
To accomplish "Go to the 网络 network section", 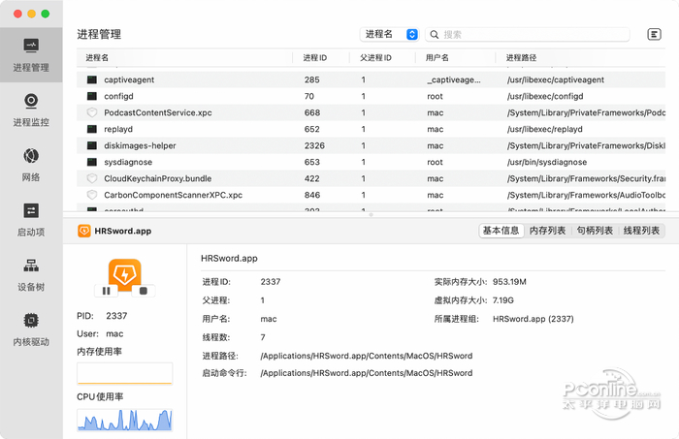I will (31, 165).
